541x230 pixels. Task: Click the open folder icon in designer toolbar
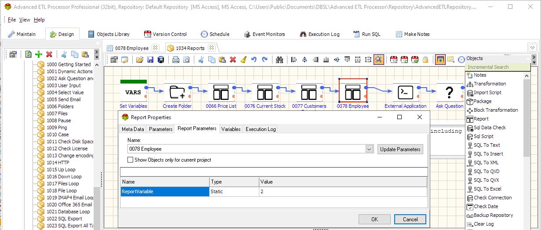coord(139,60)
